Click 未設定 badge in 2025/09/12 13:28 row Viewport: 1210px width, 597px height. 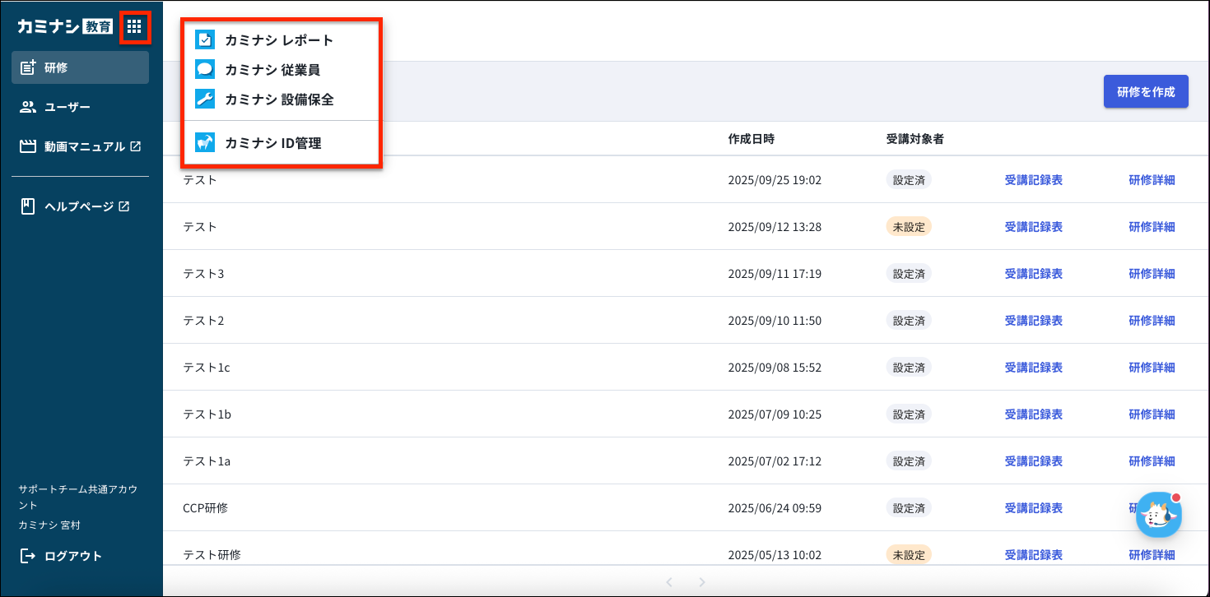tap(909, 226)
